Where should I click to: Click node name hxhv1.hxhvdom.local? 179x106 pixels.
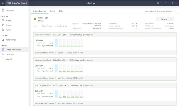(43, 35)
